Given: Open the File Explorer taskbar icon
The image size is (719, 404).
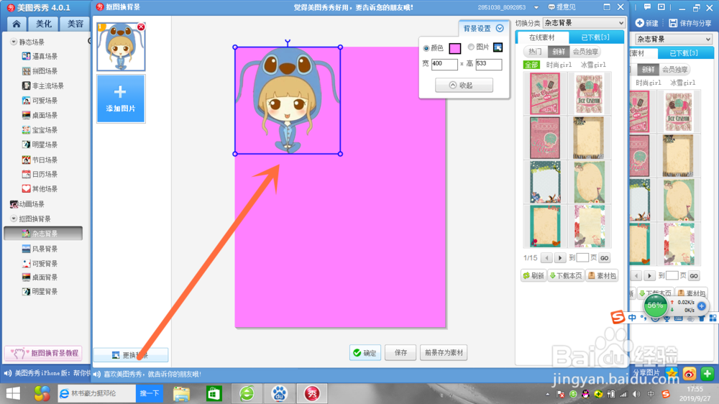Looking at the screenshot, I should (x=182, y=393).
